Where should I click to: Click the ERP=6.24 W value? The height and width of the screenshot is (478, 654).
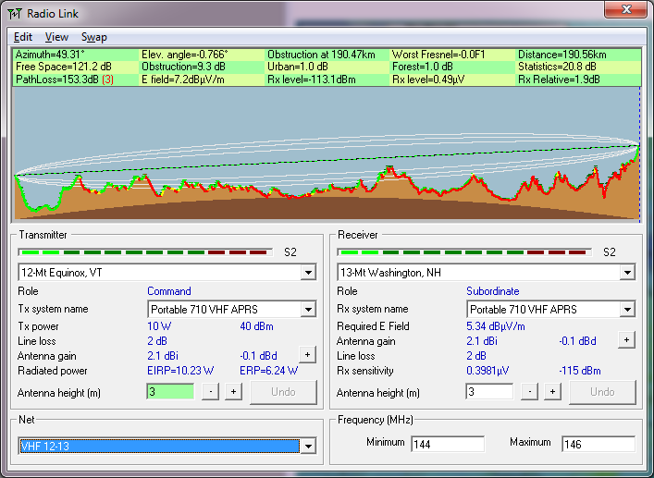click(268, 371)
